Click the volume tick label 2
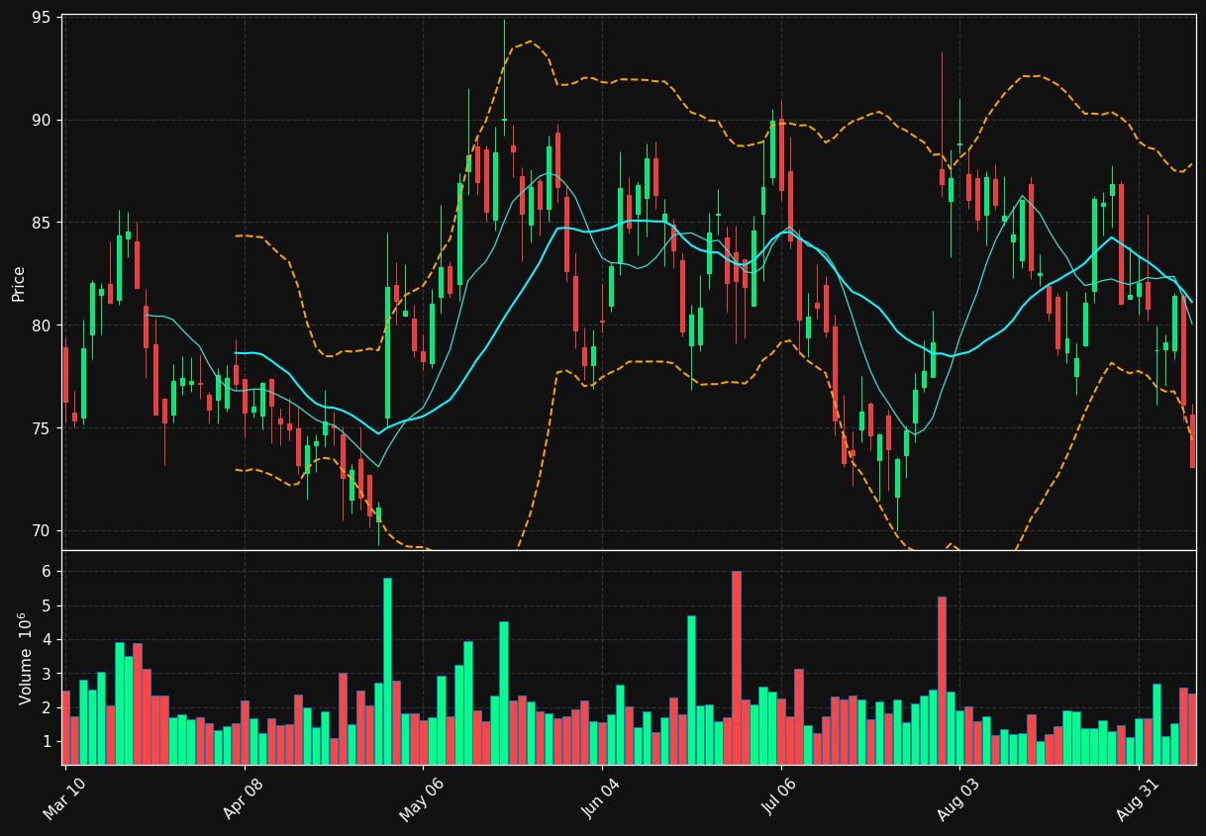 click(x=48, y=708)
